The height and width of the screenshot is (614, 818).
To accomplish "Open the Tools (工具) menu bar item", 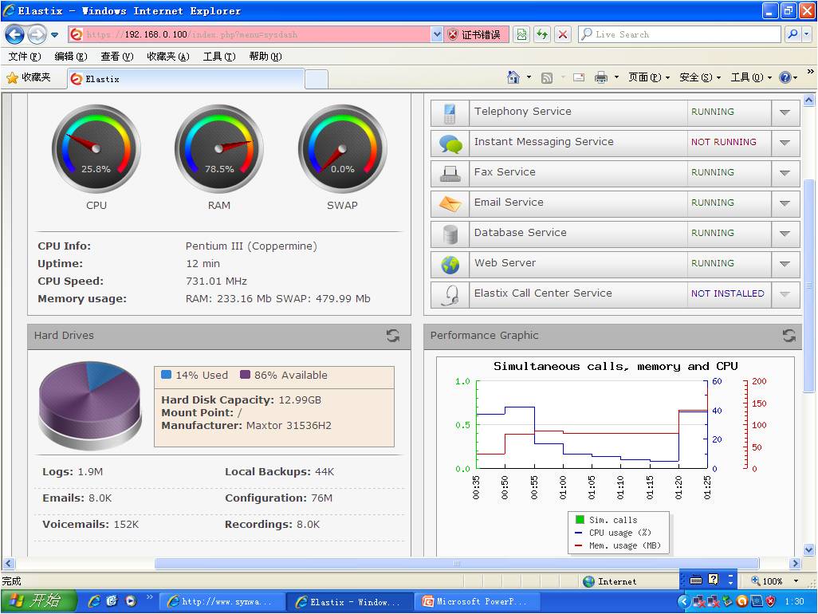I will coord(219,57).
